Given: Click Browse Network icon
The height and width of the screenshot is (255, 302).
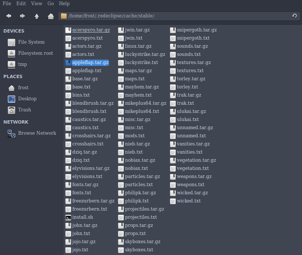Looking at the screenshot, I should (12, 133).
